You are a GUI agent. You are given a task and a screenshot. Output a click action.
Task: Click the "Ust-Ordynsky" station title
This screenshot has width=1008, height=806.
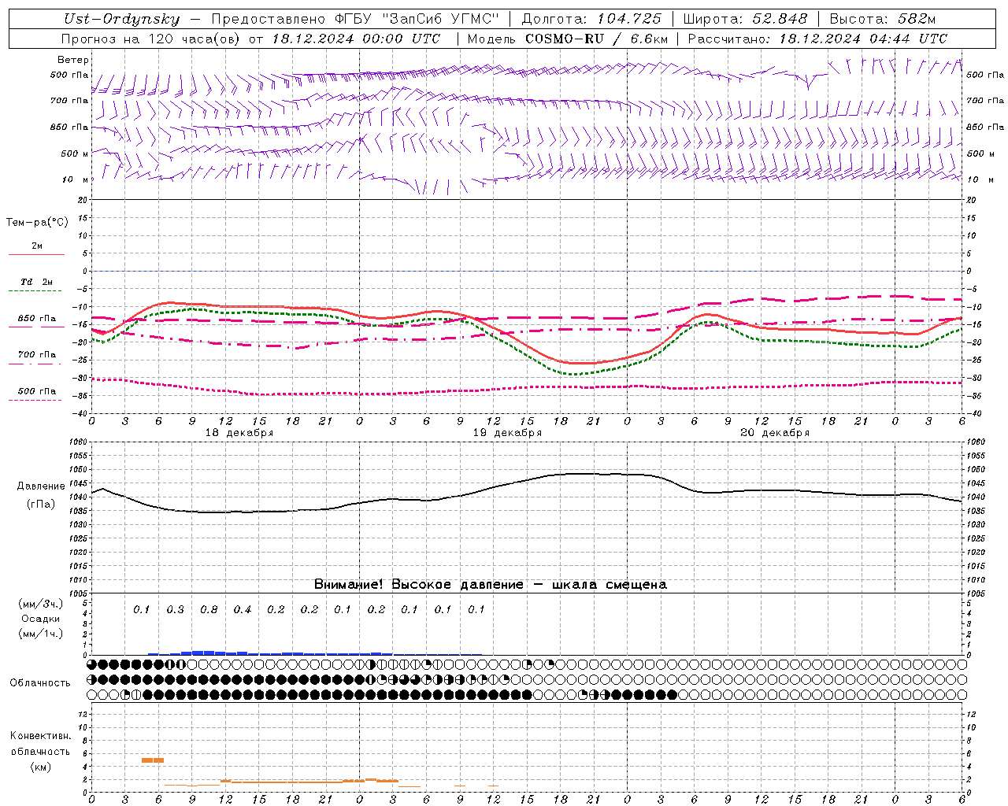[122, 19]
